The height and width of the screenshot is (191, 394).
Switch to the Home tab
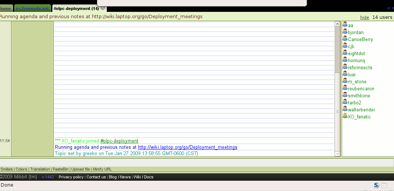[x=5, y=9]
